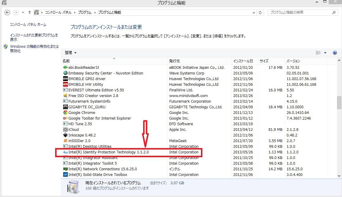The image size is (342, 197).
Task: Click Free ISO Creator icon
Action: [x=65, y=96]
